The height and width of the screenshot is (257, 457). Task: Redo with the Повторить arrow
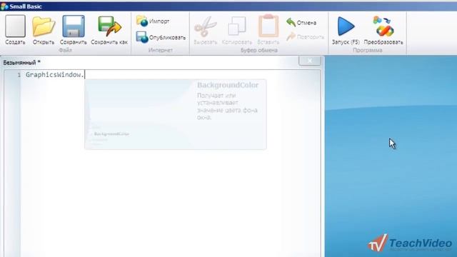pos(305,36)
